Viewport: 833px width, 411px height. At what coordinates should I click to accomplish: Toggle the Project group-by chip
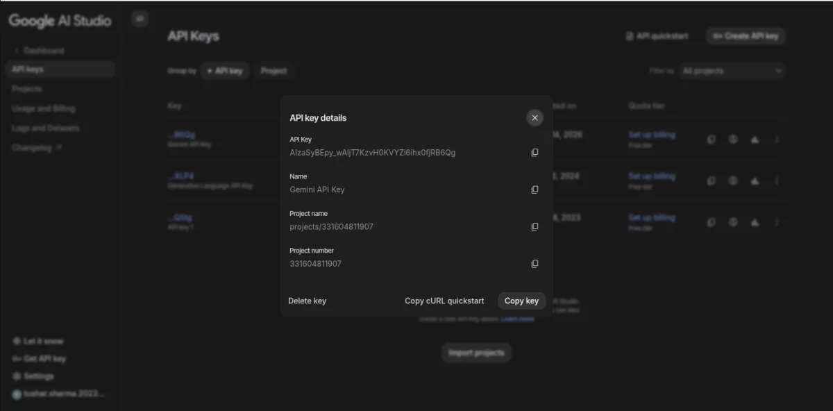point(274,70)
